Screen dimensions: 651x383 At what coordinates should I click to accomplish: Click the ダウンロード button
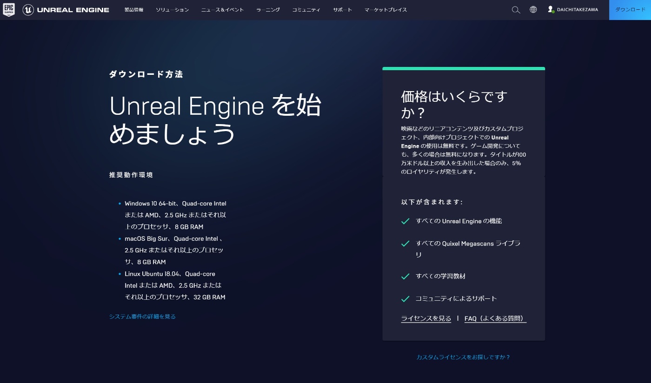click(x=630, y=10)
